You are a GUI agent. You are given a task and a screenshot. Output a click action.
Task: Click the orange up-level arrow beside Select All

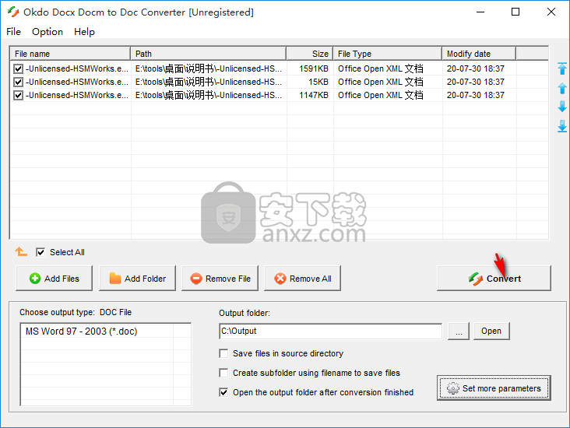pyautogui.click(x=21, y=251)
